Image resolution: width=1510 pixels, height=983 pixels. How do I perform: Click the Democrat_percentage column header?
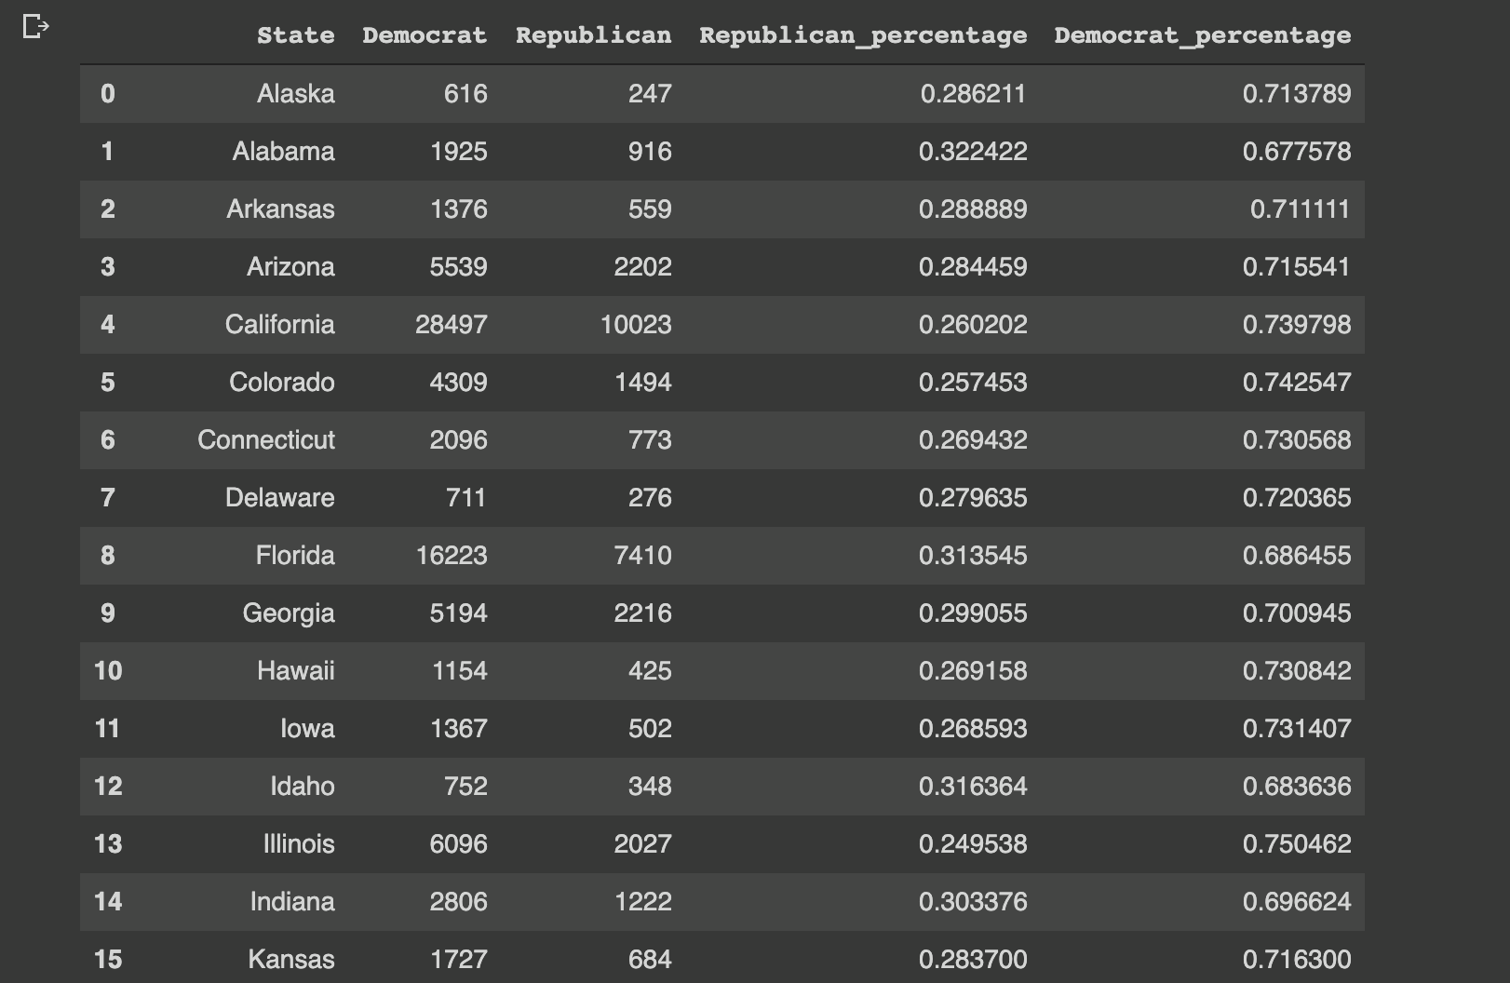[1202, 35]
